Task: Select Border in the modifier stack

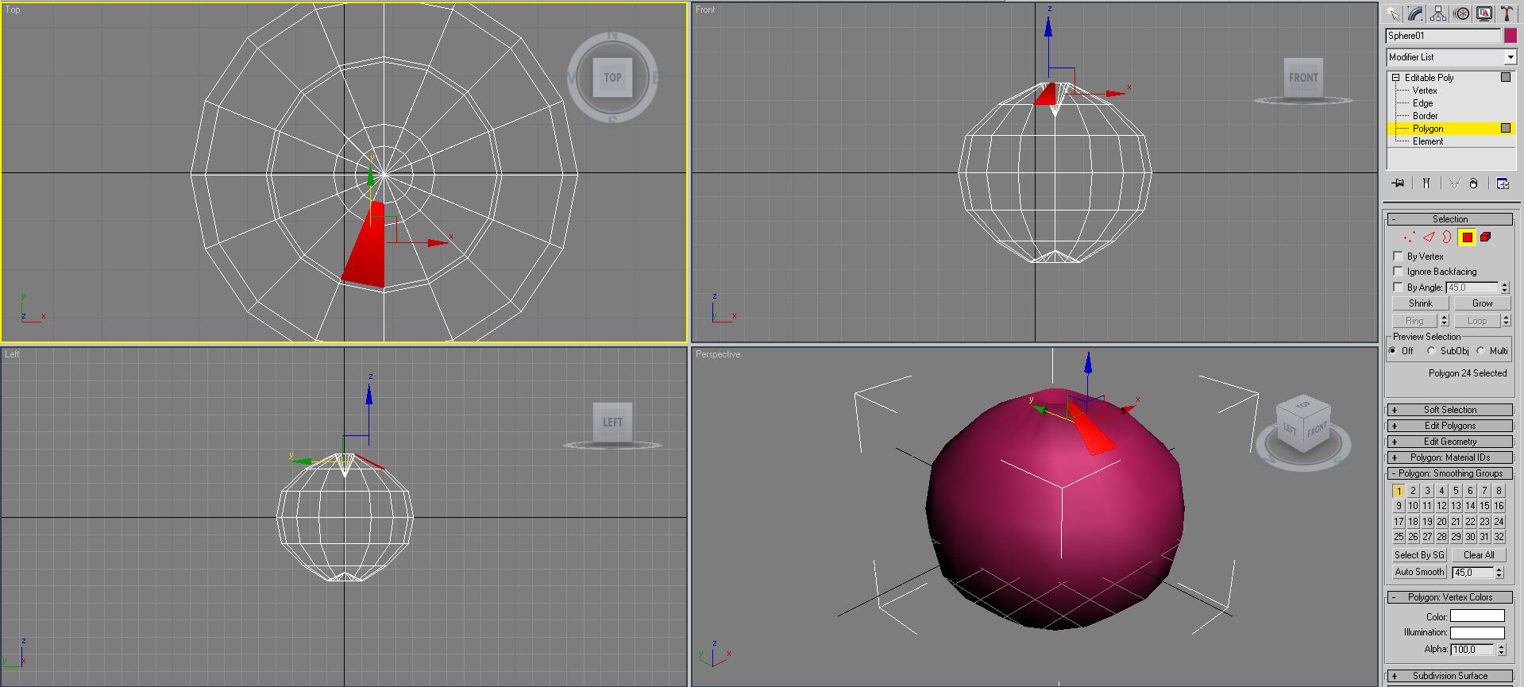Action: pos(1425,116)
